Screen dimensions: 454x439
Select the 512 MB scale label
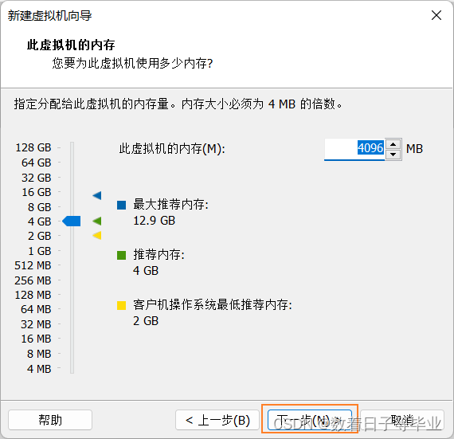[33, 265]
